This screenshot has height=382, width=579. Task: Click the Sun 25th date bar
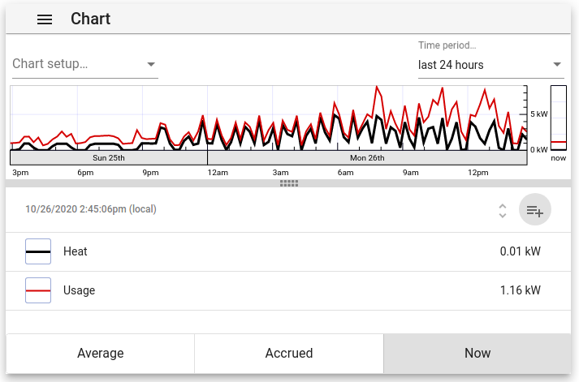(x=109, y=158)
